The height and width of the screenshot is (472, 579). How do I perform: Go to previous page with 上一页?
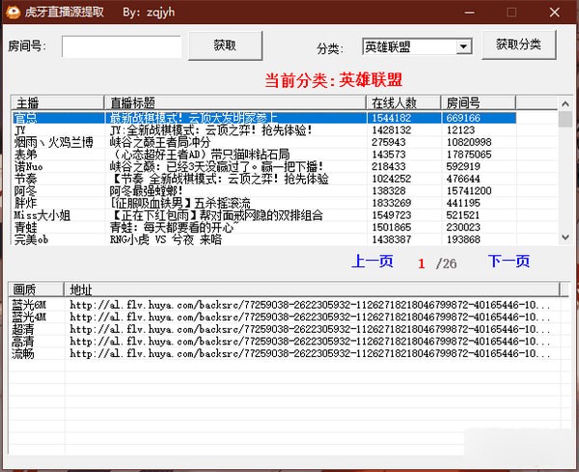[x=372, y=262]
